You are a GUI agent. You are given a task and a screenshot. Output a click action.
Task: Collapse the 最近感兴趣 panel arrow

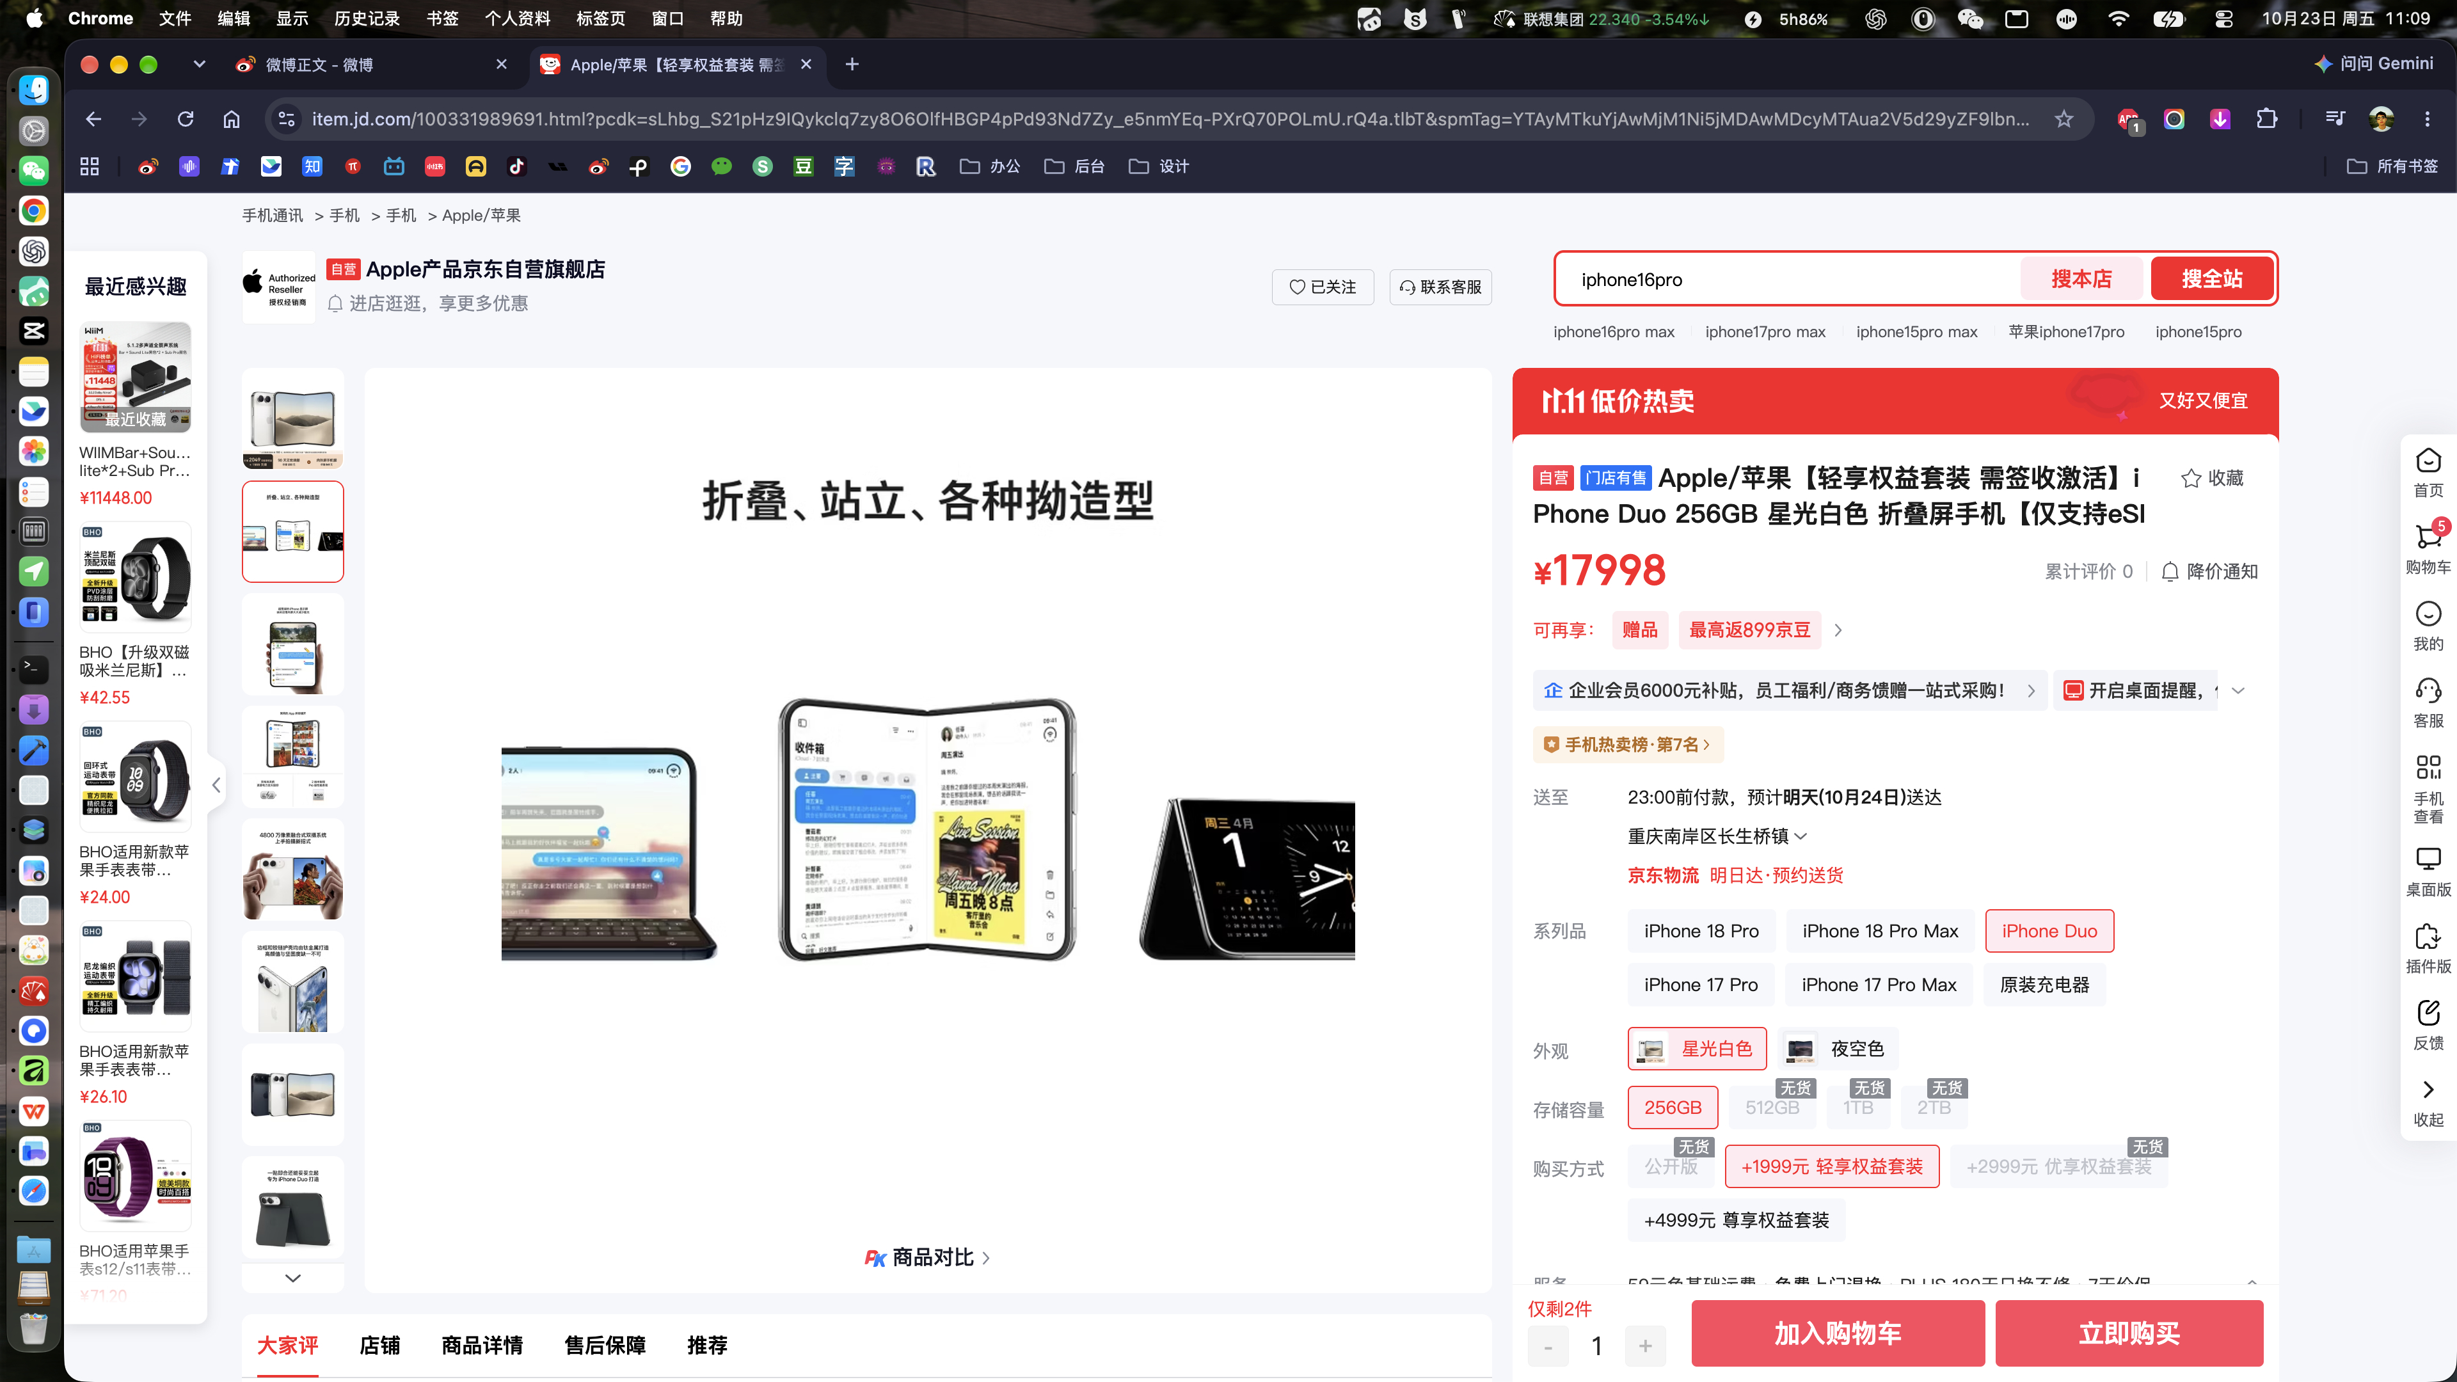(x=216, y=785)
